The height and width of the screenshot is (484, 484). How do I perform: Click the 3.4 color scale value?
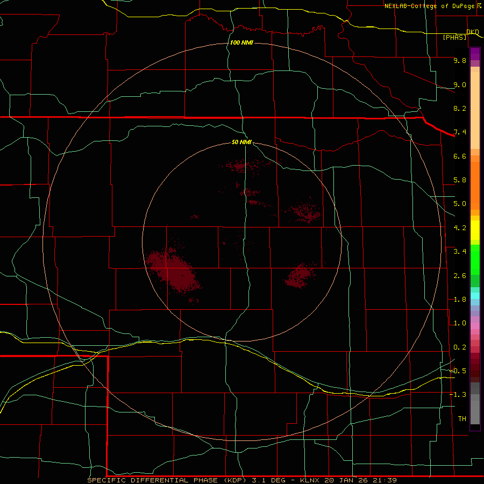tap(460, 252)
